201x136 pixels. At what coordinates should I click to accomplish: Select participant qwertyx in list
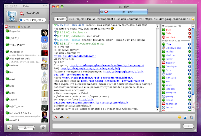(x=177, y=96)
